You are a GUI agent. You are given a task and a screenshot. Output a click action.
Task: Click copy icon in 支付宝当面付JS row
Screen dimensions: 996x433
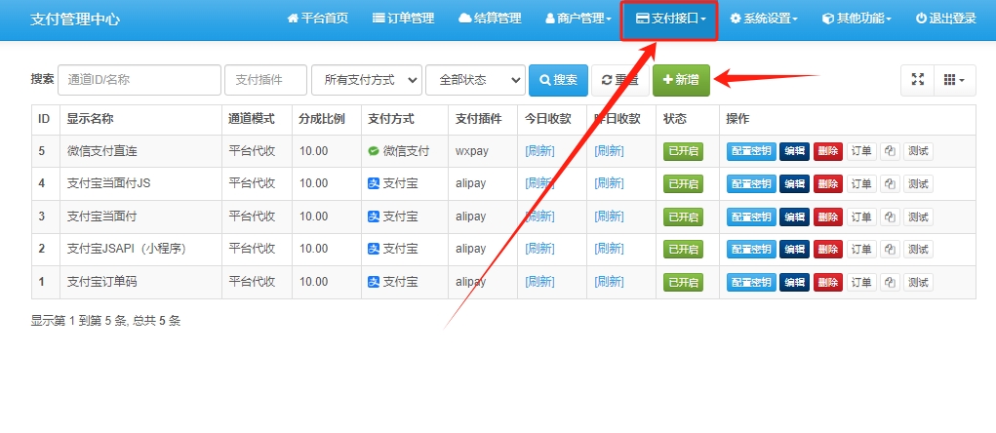[x=890, y=184]
